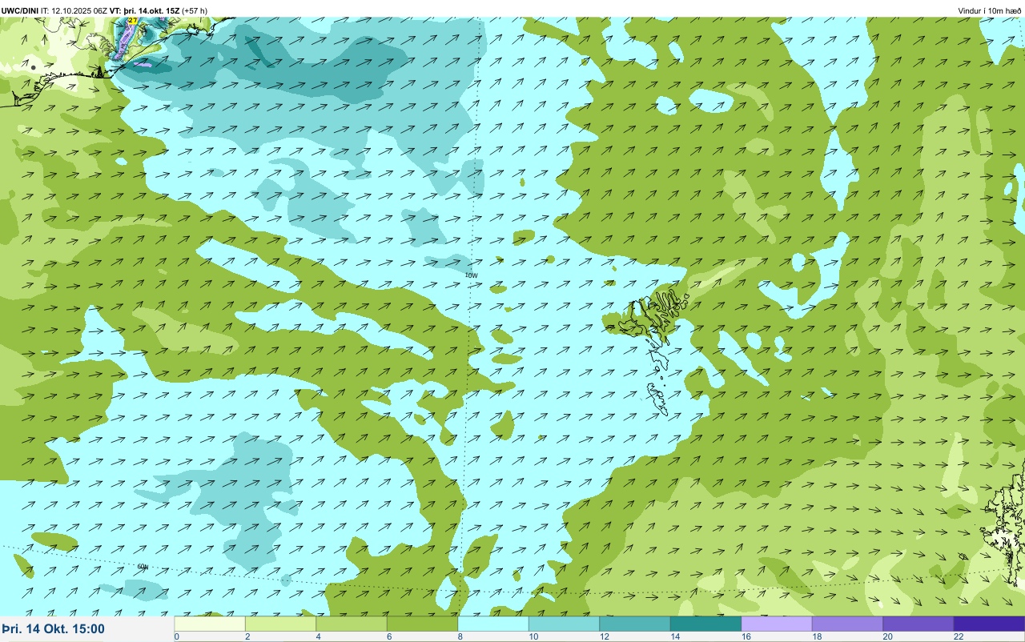Screen dimensions: 1025x642
Task: Click the pale yellow 0–2 legend swatch
Action: 210,624
